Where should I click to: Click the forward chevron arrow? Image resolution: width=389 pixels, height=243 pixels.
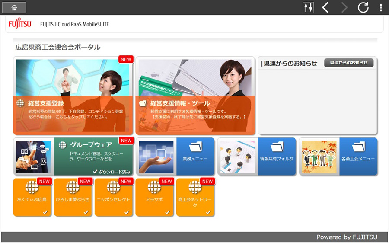click(344, 7)
